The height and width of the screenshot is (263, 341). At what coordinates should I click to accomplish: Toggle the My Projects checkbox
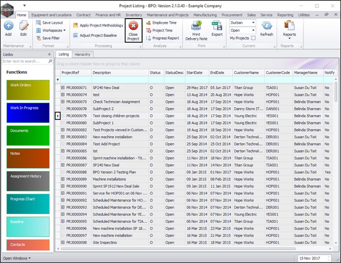point(253,38)
